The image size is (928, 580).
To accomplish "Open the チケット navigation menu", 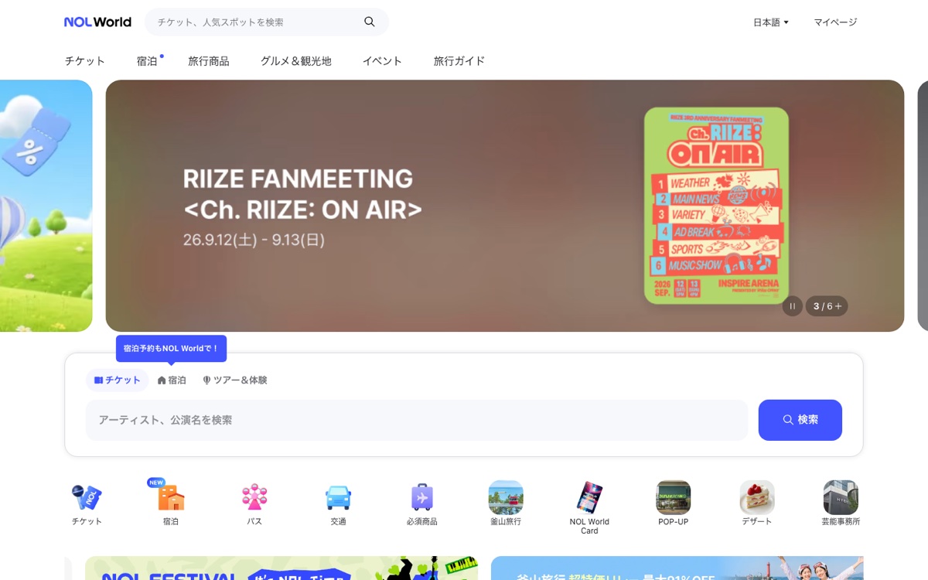I will [x=85, y=61].
